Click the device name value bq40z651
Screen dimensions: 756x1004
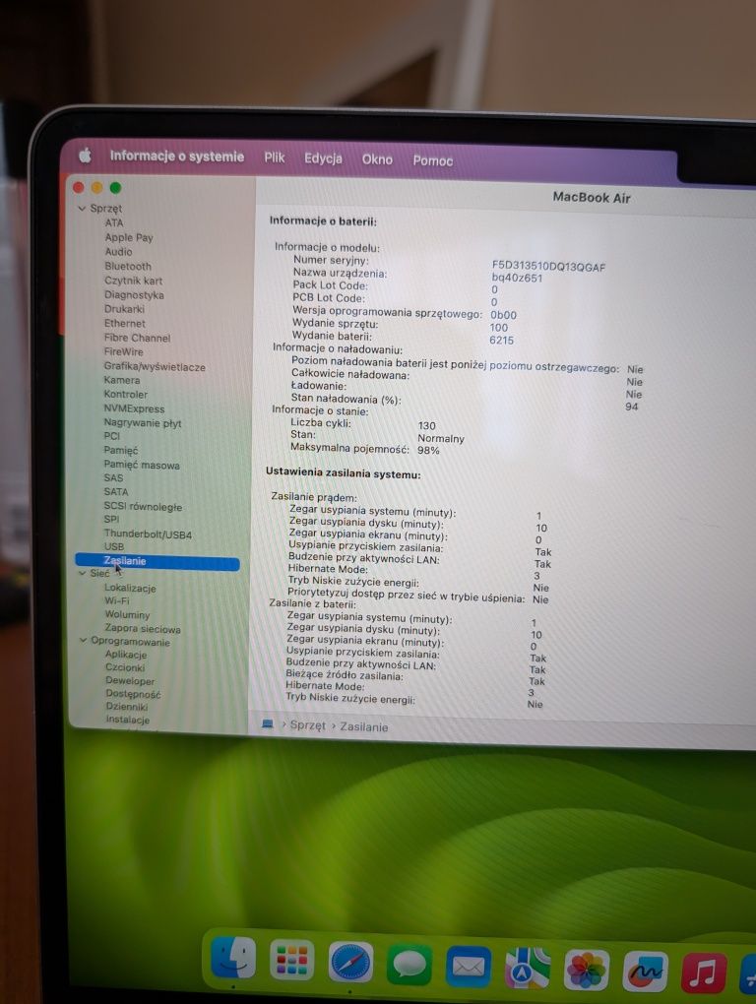tap(517, 279)
